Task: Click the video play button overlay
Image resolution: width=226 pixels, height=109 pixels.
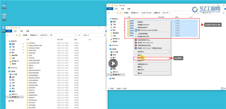Action: point(113,63)
